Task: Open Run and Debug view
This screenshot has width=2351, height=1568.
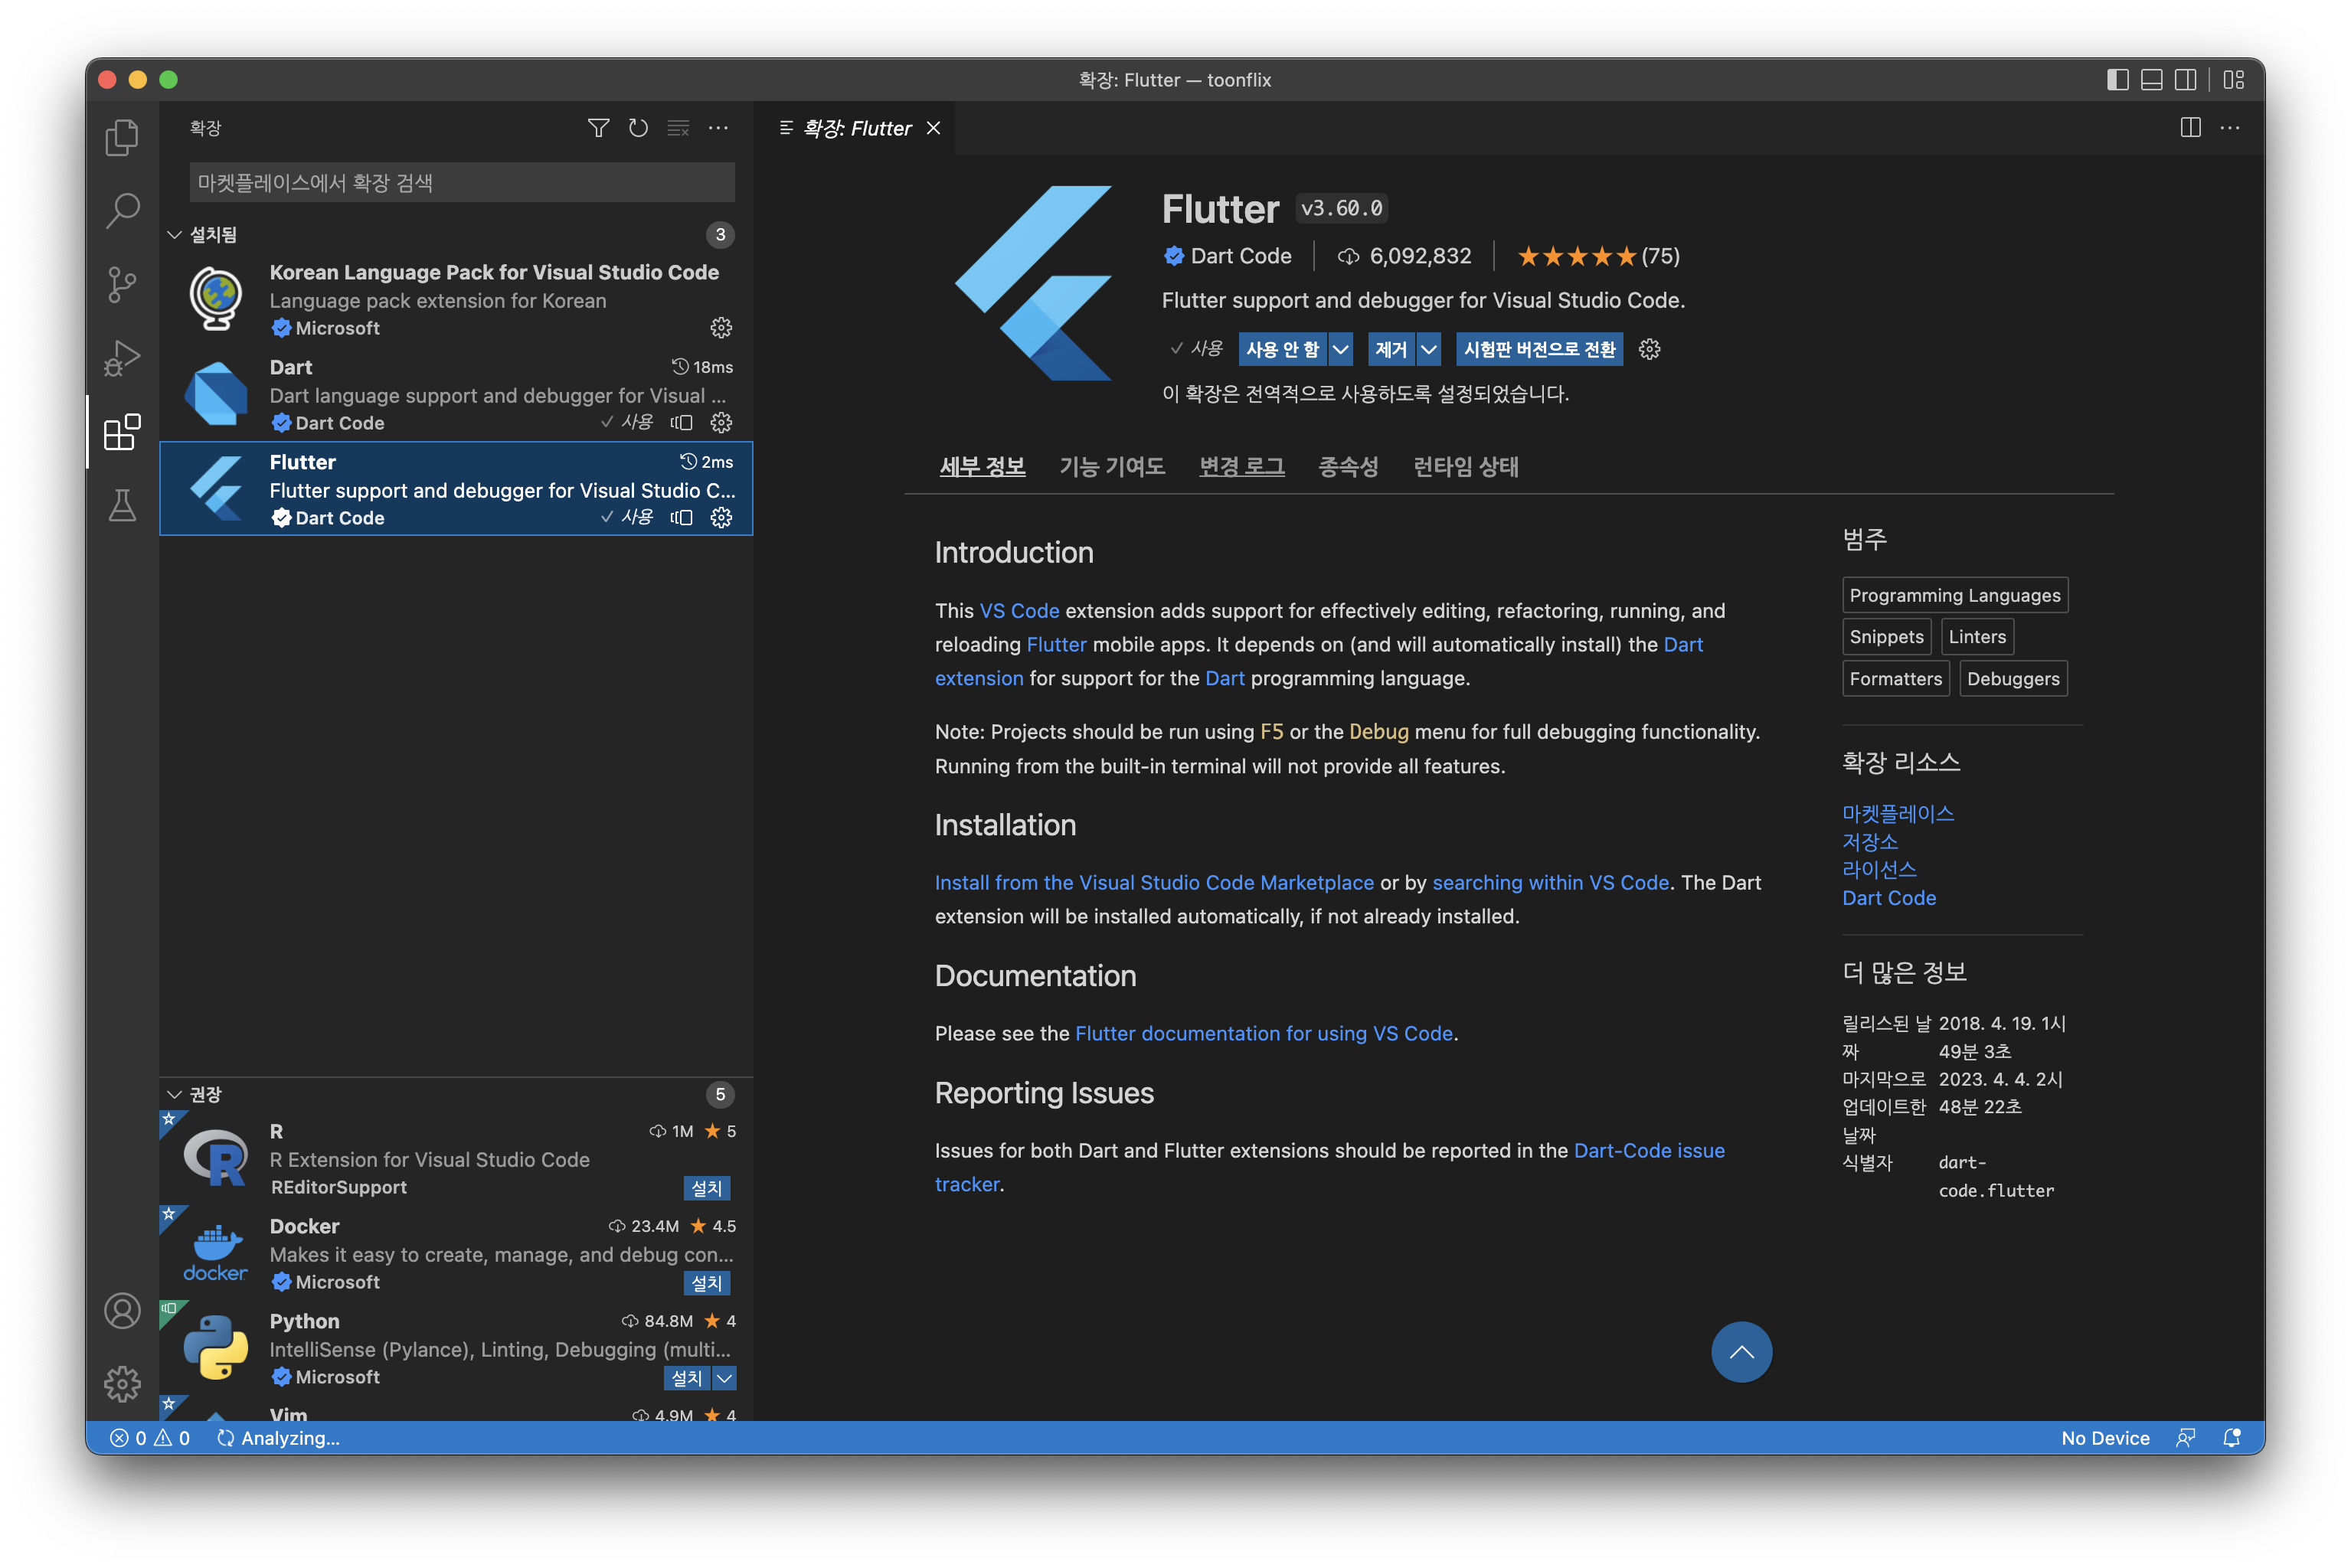Action: pyautogui.click(x=122, y=358)
